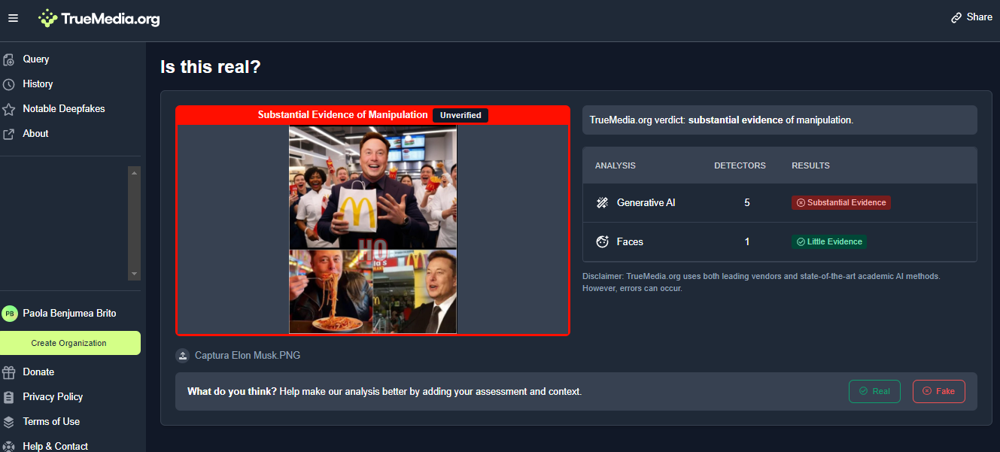1000x452 pixels.
Task: Click the History clock icon
Action: coord(8,84)
